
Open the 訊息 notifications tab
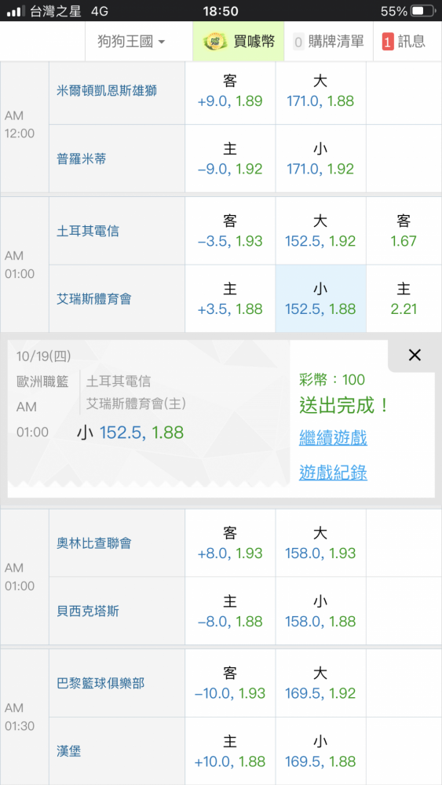click(x=407, y=42)
